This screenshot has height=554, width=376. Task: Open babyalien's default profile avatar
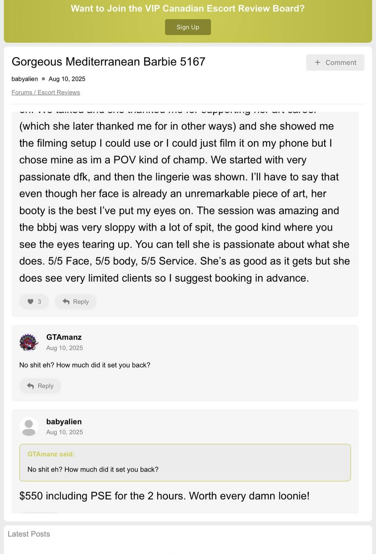(29, 427)
